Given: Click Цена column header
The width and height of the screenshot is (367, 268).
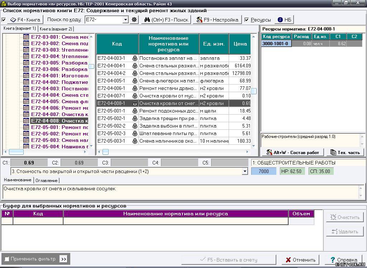Looking at the screenshot, I should 240,44.
